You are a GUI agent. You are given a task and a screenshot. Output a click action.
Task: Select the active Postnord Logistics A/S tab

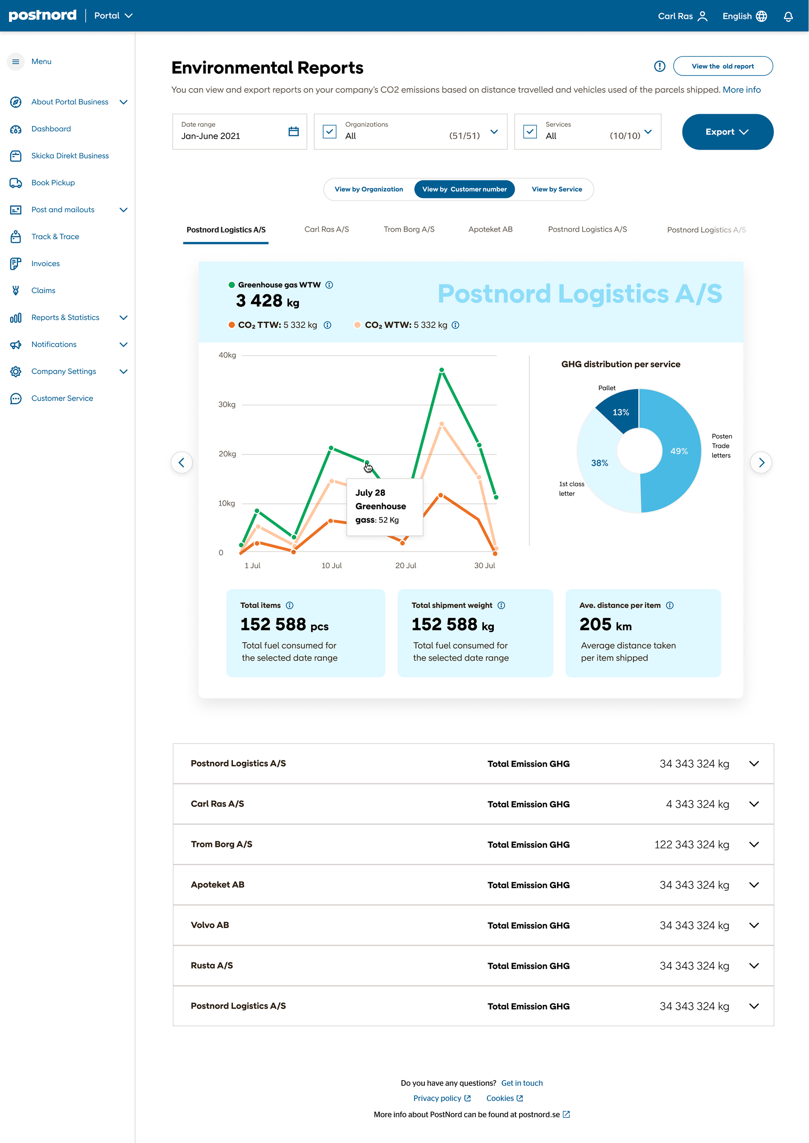click(x=226, y=230)
